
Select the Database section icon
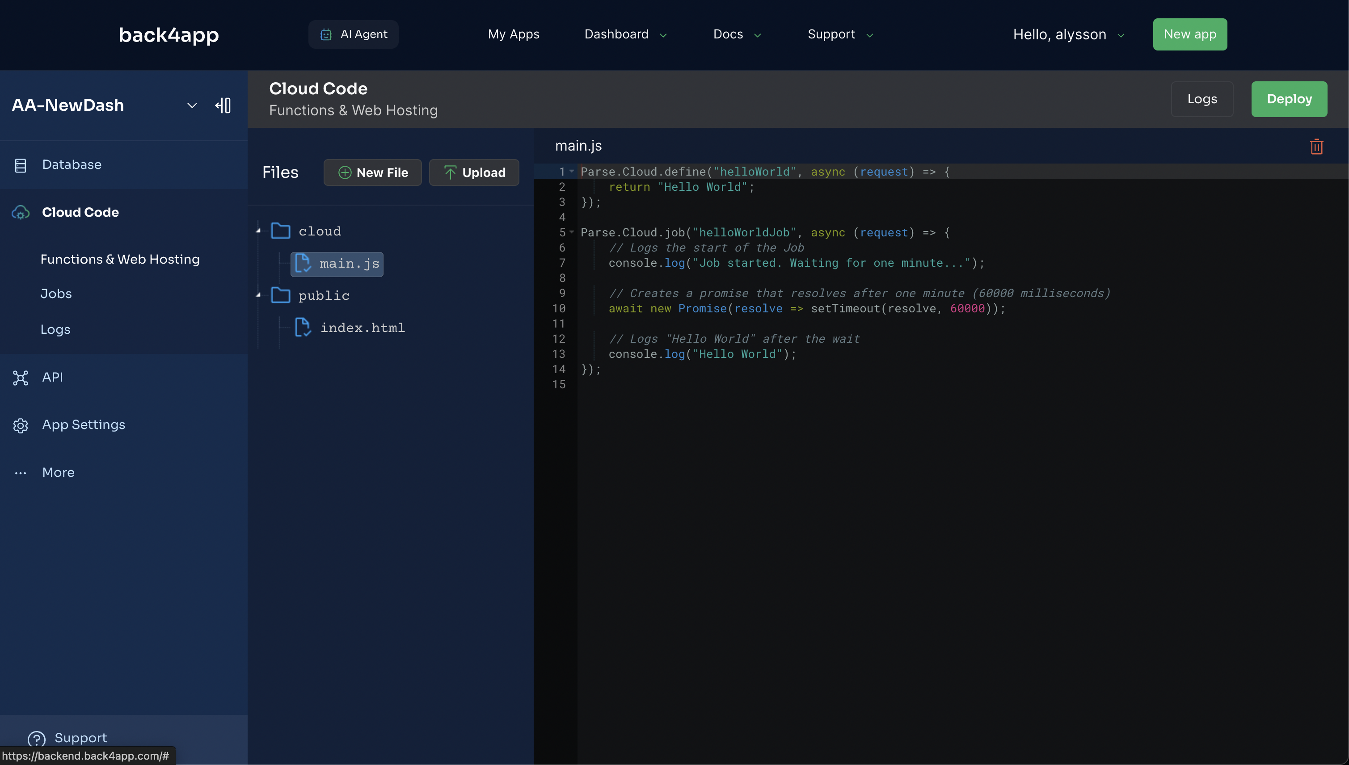21,164
